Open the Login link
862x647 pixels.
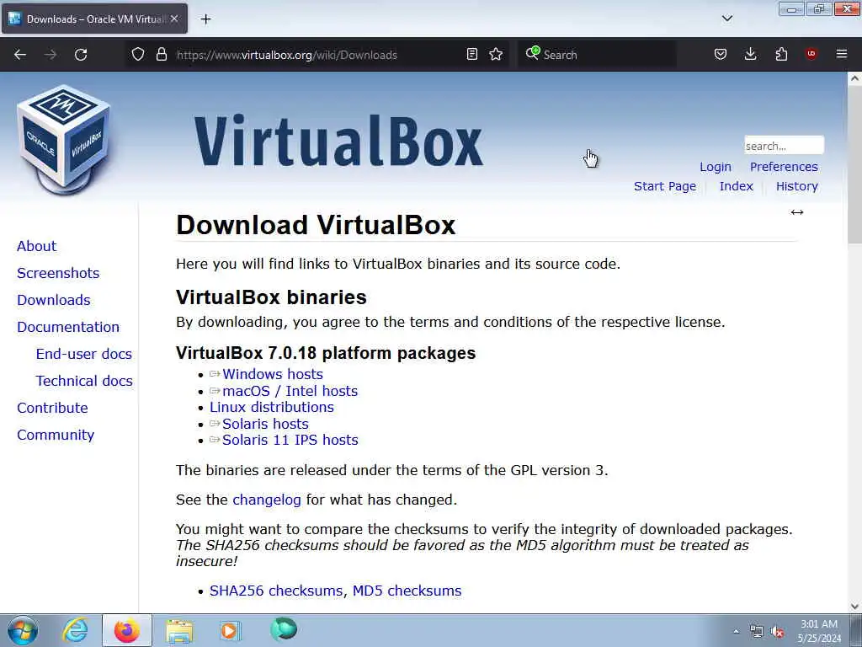[x=716, y=167]
